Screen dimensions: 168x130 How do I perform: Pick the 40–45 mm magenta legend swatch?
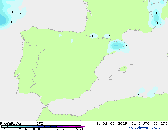point(72,127)
